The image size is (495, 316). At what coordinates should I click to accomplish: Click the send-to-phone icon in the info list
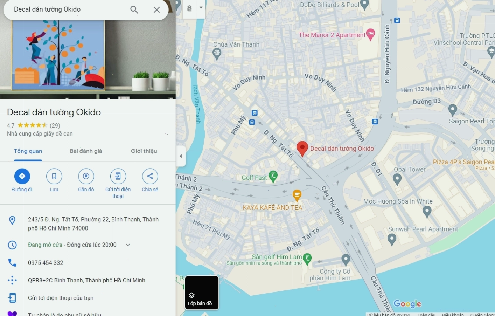pos(12,298)
